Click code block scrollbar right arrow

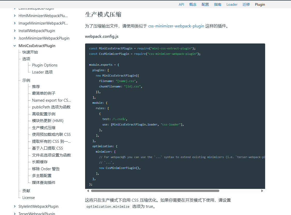pyautogui.click(x=262, y=191)
